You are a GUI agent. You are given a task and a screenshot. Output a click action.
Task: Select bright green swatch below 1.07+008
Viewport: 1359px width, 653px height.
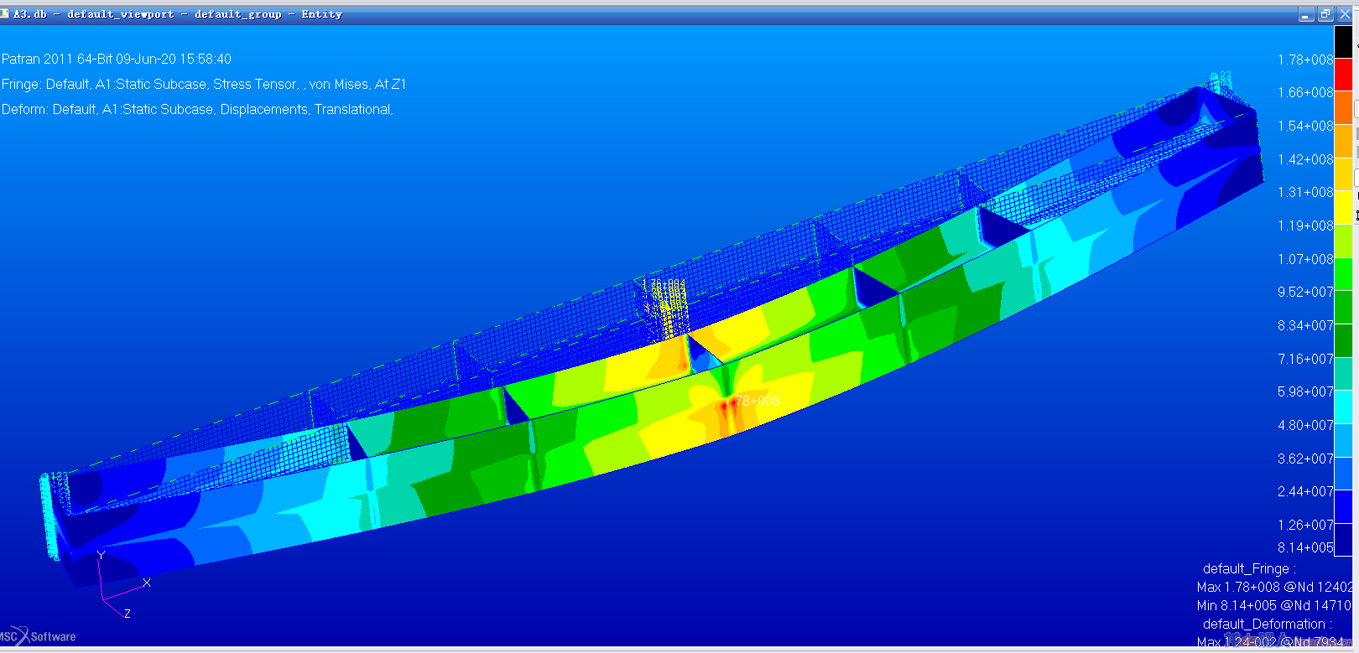(1343, 274)
